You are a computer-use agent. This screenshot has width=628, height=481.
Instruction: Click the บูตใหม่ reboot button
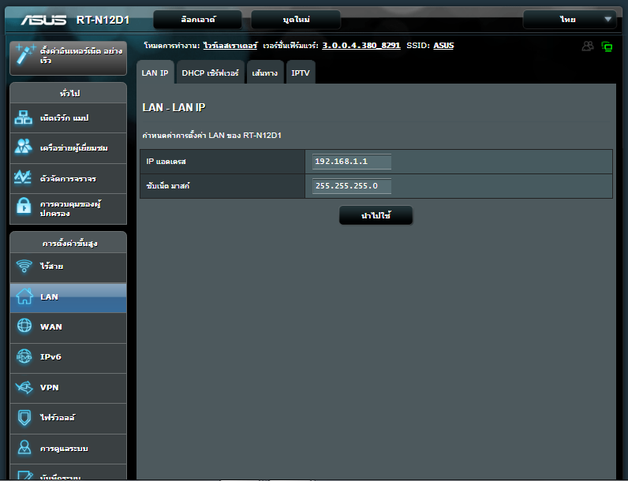pos(296,20)
